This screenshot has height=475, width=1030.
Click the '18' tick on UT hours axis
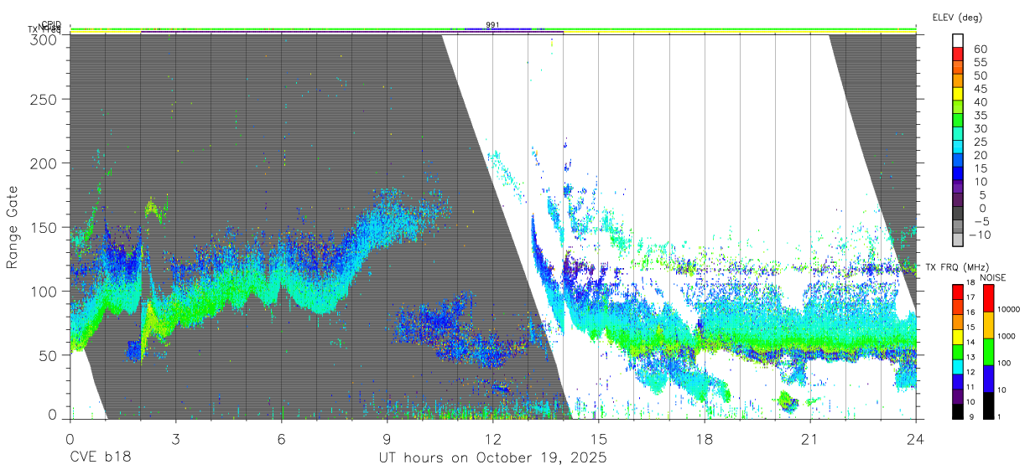click(x=704, y=439)
